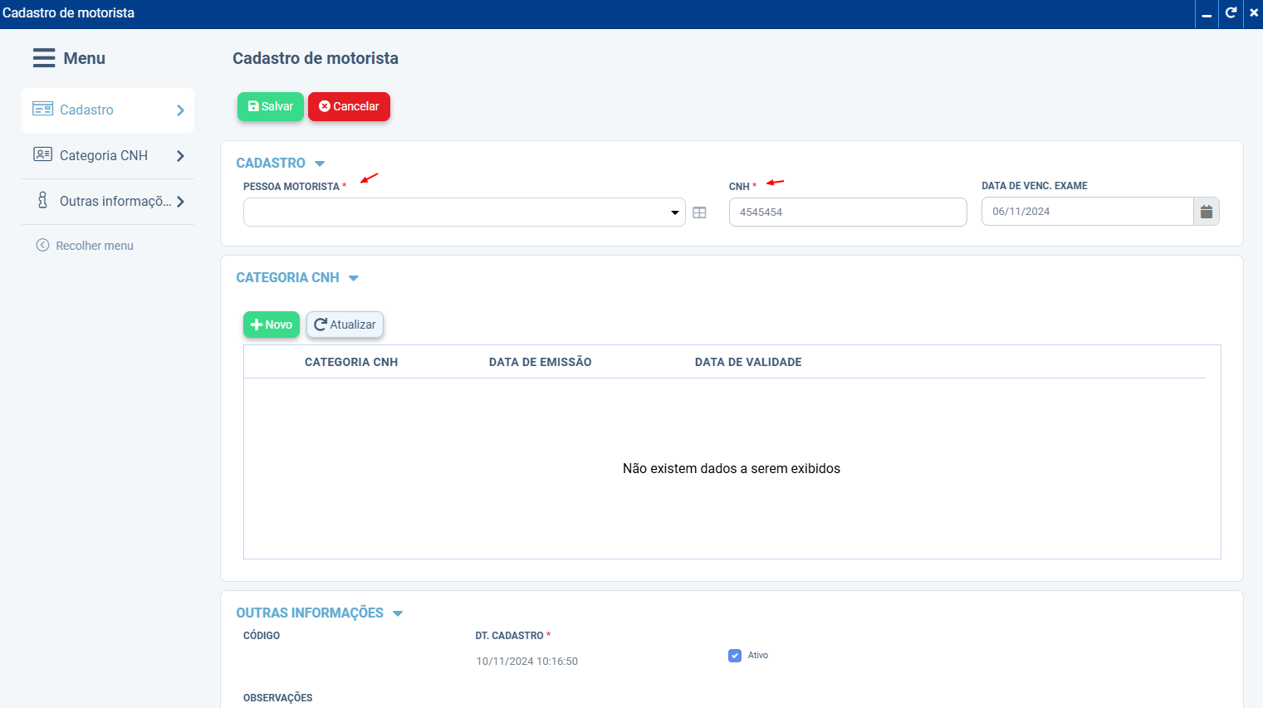Reload the window with refresh icon

pos(1231,13)
